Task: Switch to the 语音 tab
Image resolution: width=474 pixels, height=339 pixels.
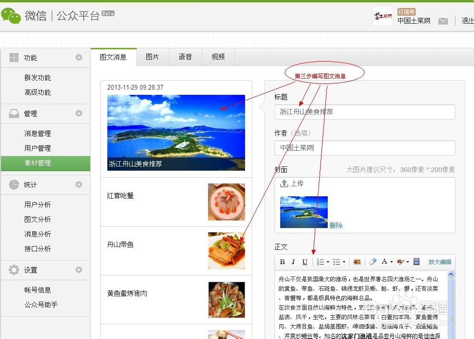Action: coord(185,56)
